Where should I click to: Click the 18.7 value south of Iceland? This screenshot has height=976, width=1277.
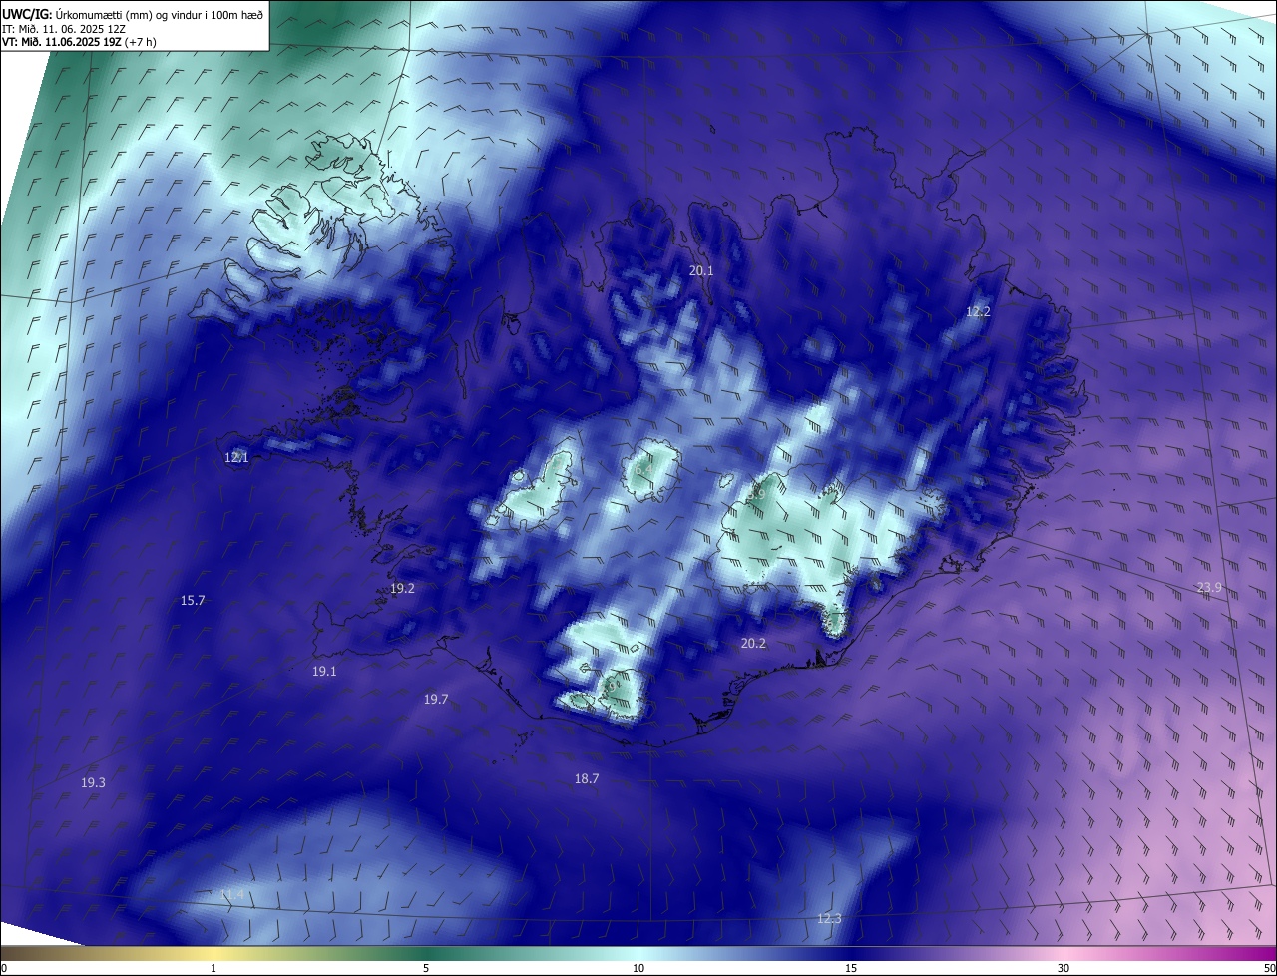[587, 779]
